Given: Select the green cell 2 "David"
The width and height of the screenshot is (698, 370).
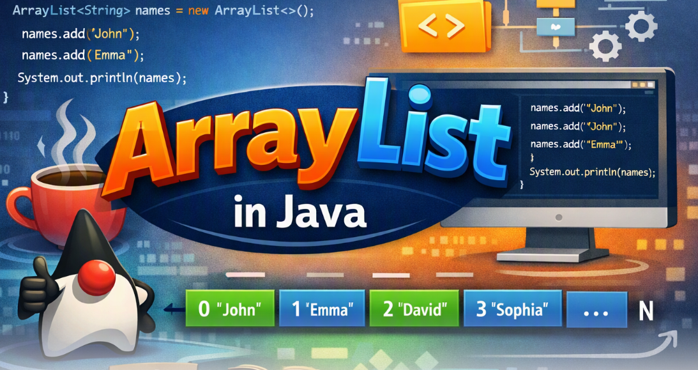Looking at the screenshot, I should click(414, 309).
